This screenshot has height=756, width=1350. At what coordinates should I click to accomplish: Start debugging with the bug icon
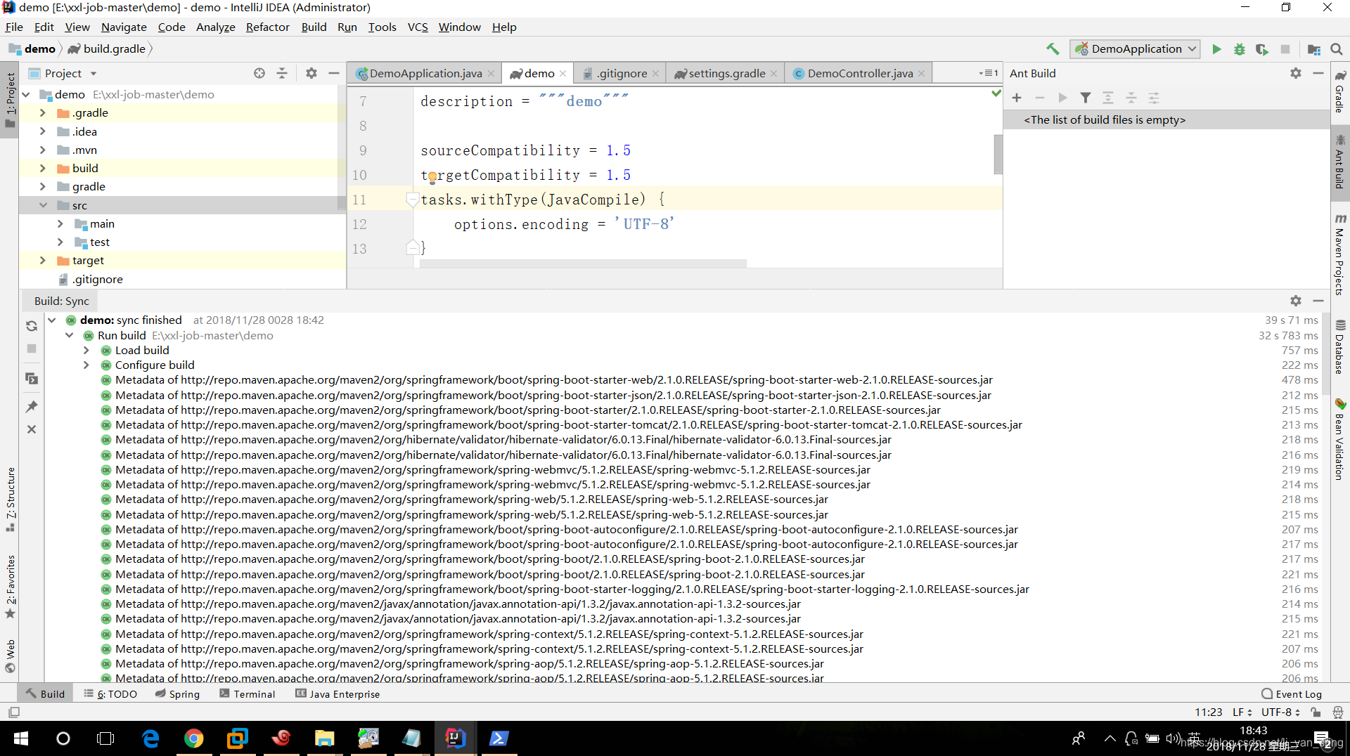coord(1240,49)
